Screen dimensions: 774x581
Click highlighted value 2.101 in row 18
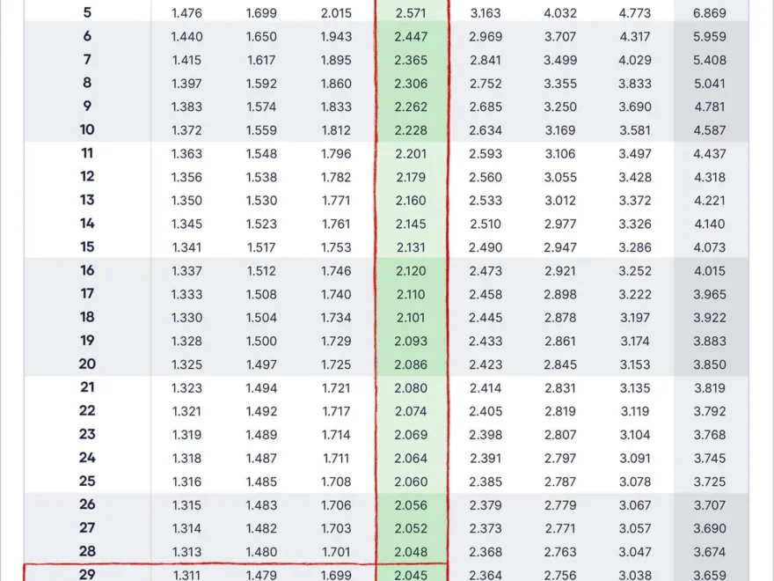411,318
